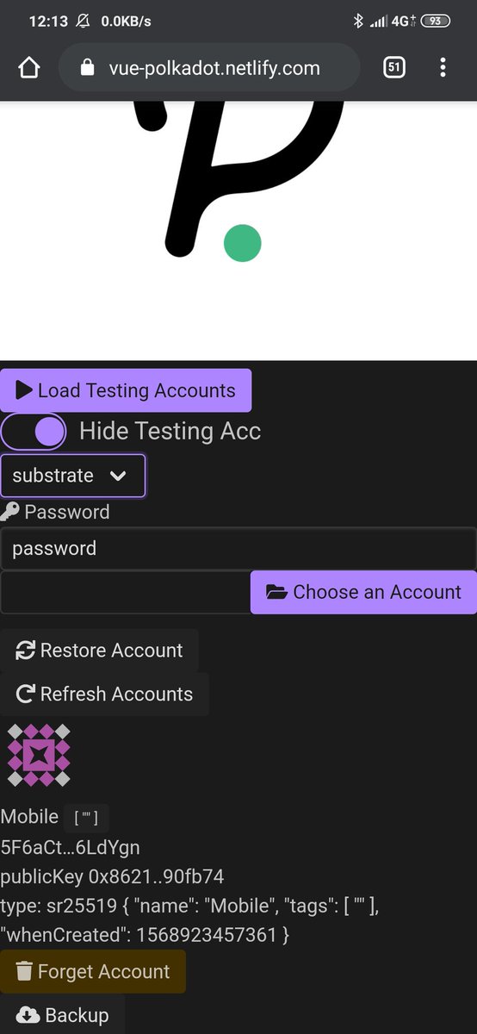477x1034 pixels.
Task: Focus the password input field
Action: (238, 549)
